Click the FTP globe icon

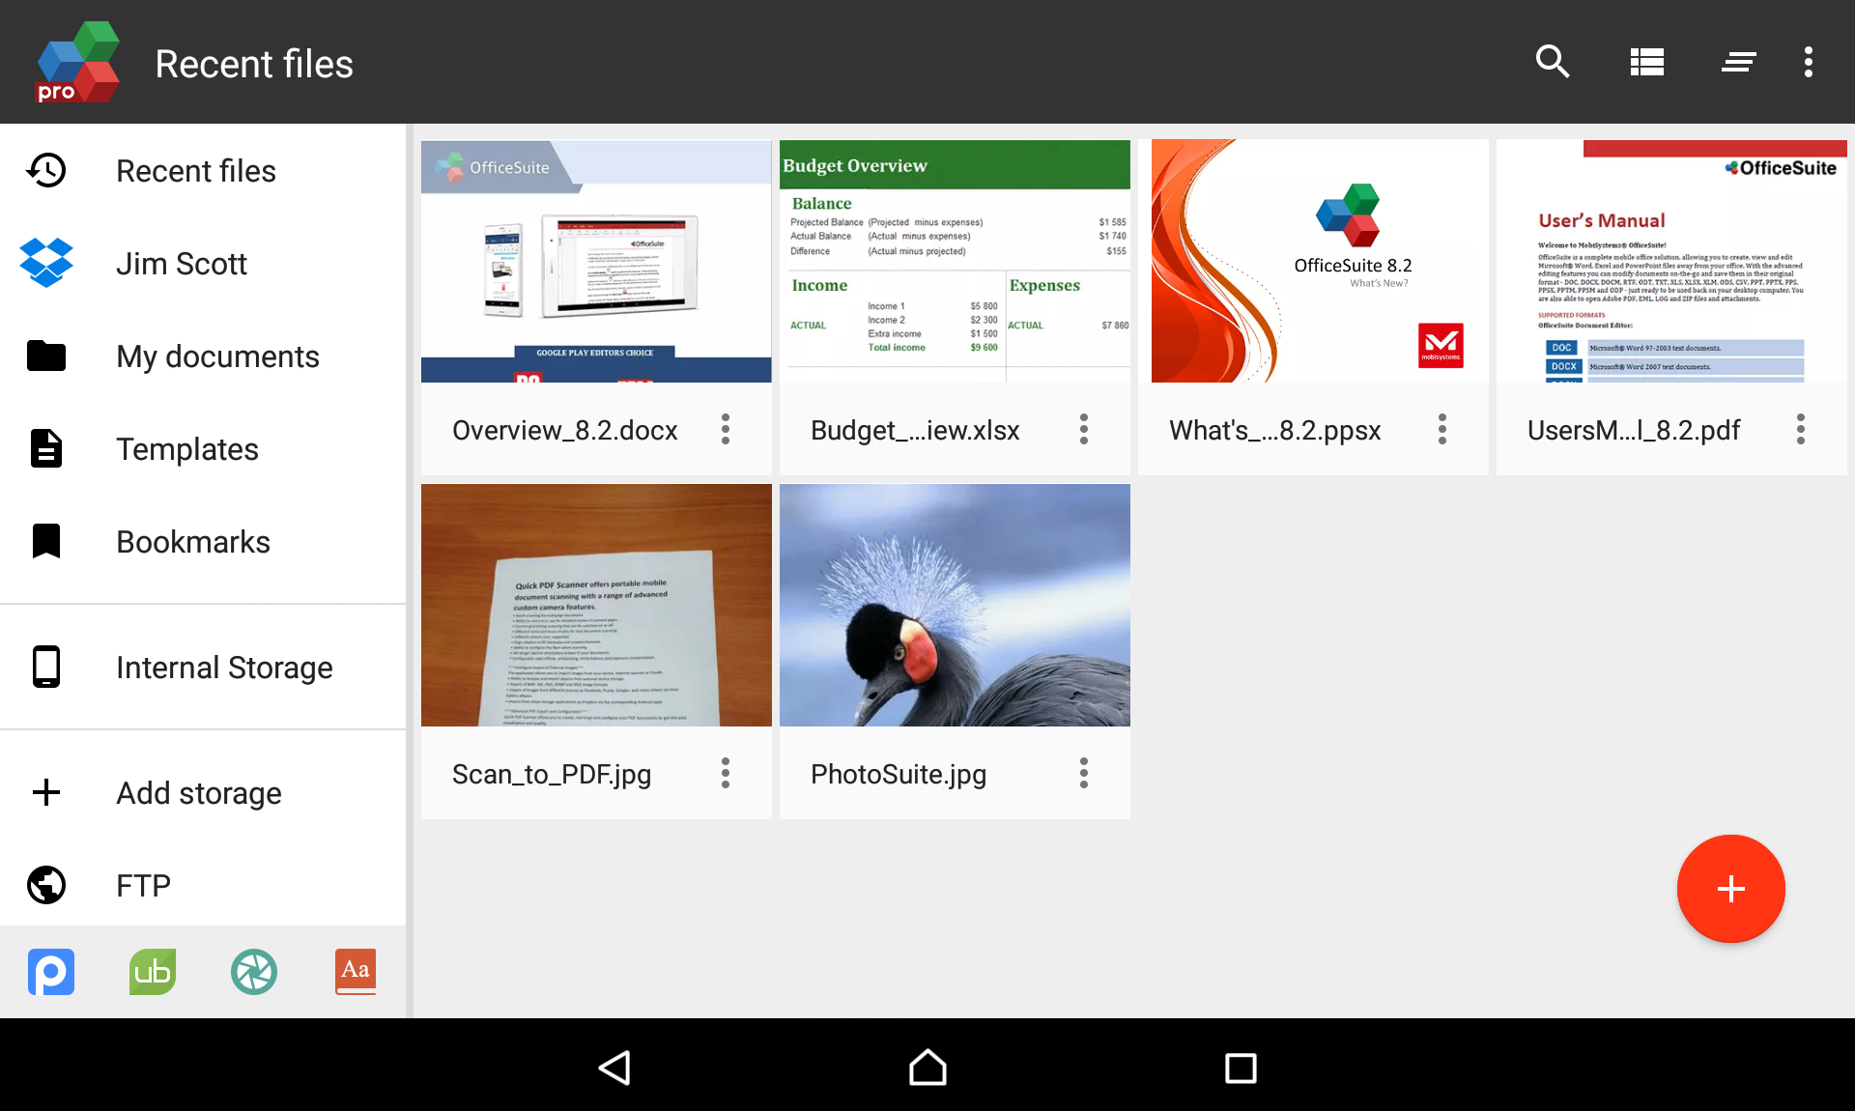(46, 885)
